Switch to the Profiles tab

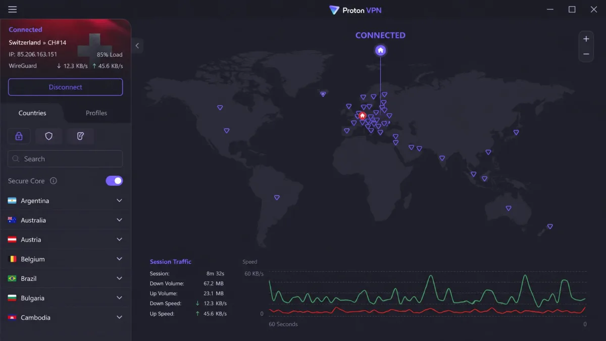[x=96, y=113]
